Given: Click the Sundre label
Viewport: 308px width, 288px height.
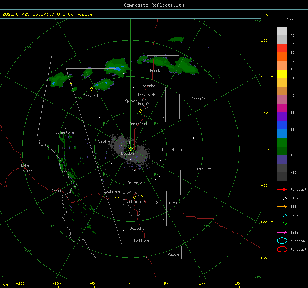Looking at the screenshot, I should pyautogui.click(x=104, y=142).
